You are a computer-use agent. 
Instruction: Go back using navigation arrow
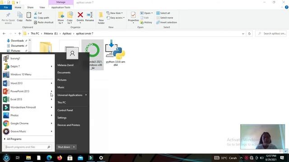4,34
